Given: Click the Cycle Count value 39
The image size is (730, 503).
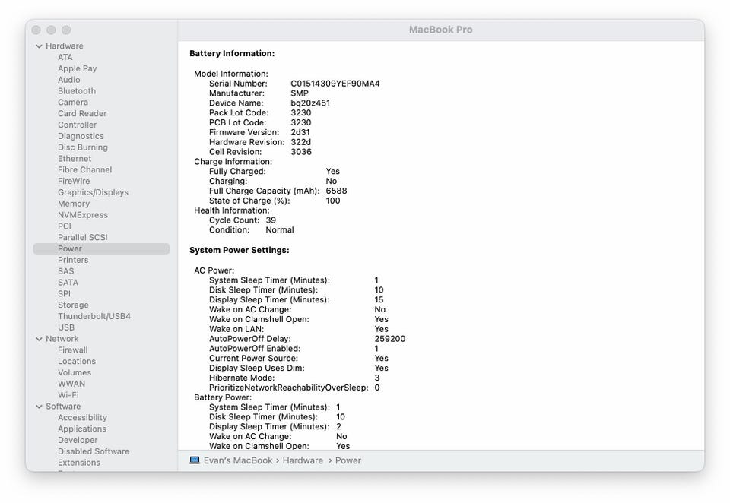Looking at the screenshot, I should pyautogui.click(x=271, y=220).
